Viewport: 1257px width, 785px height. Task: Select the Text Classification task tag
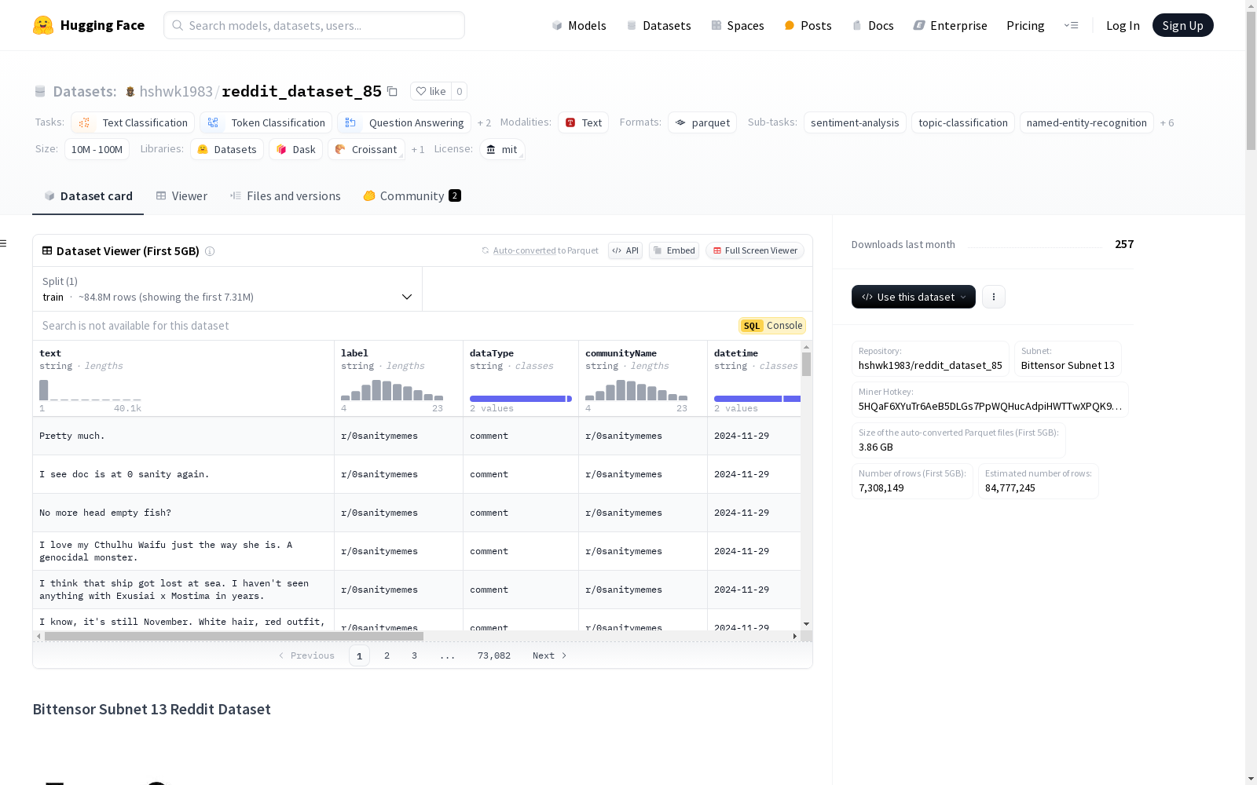[x=133, y=122]
